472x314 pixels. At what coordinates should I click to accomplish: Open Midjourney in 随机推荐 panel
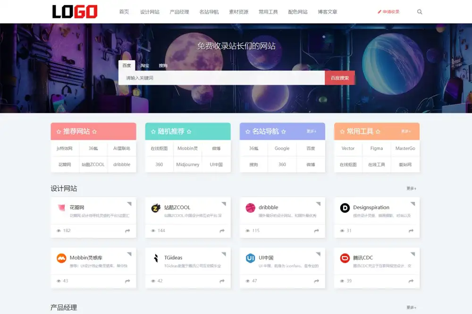click(188, 164)
